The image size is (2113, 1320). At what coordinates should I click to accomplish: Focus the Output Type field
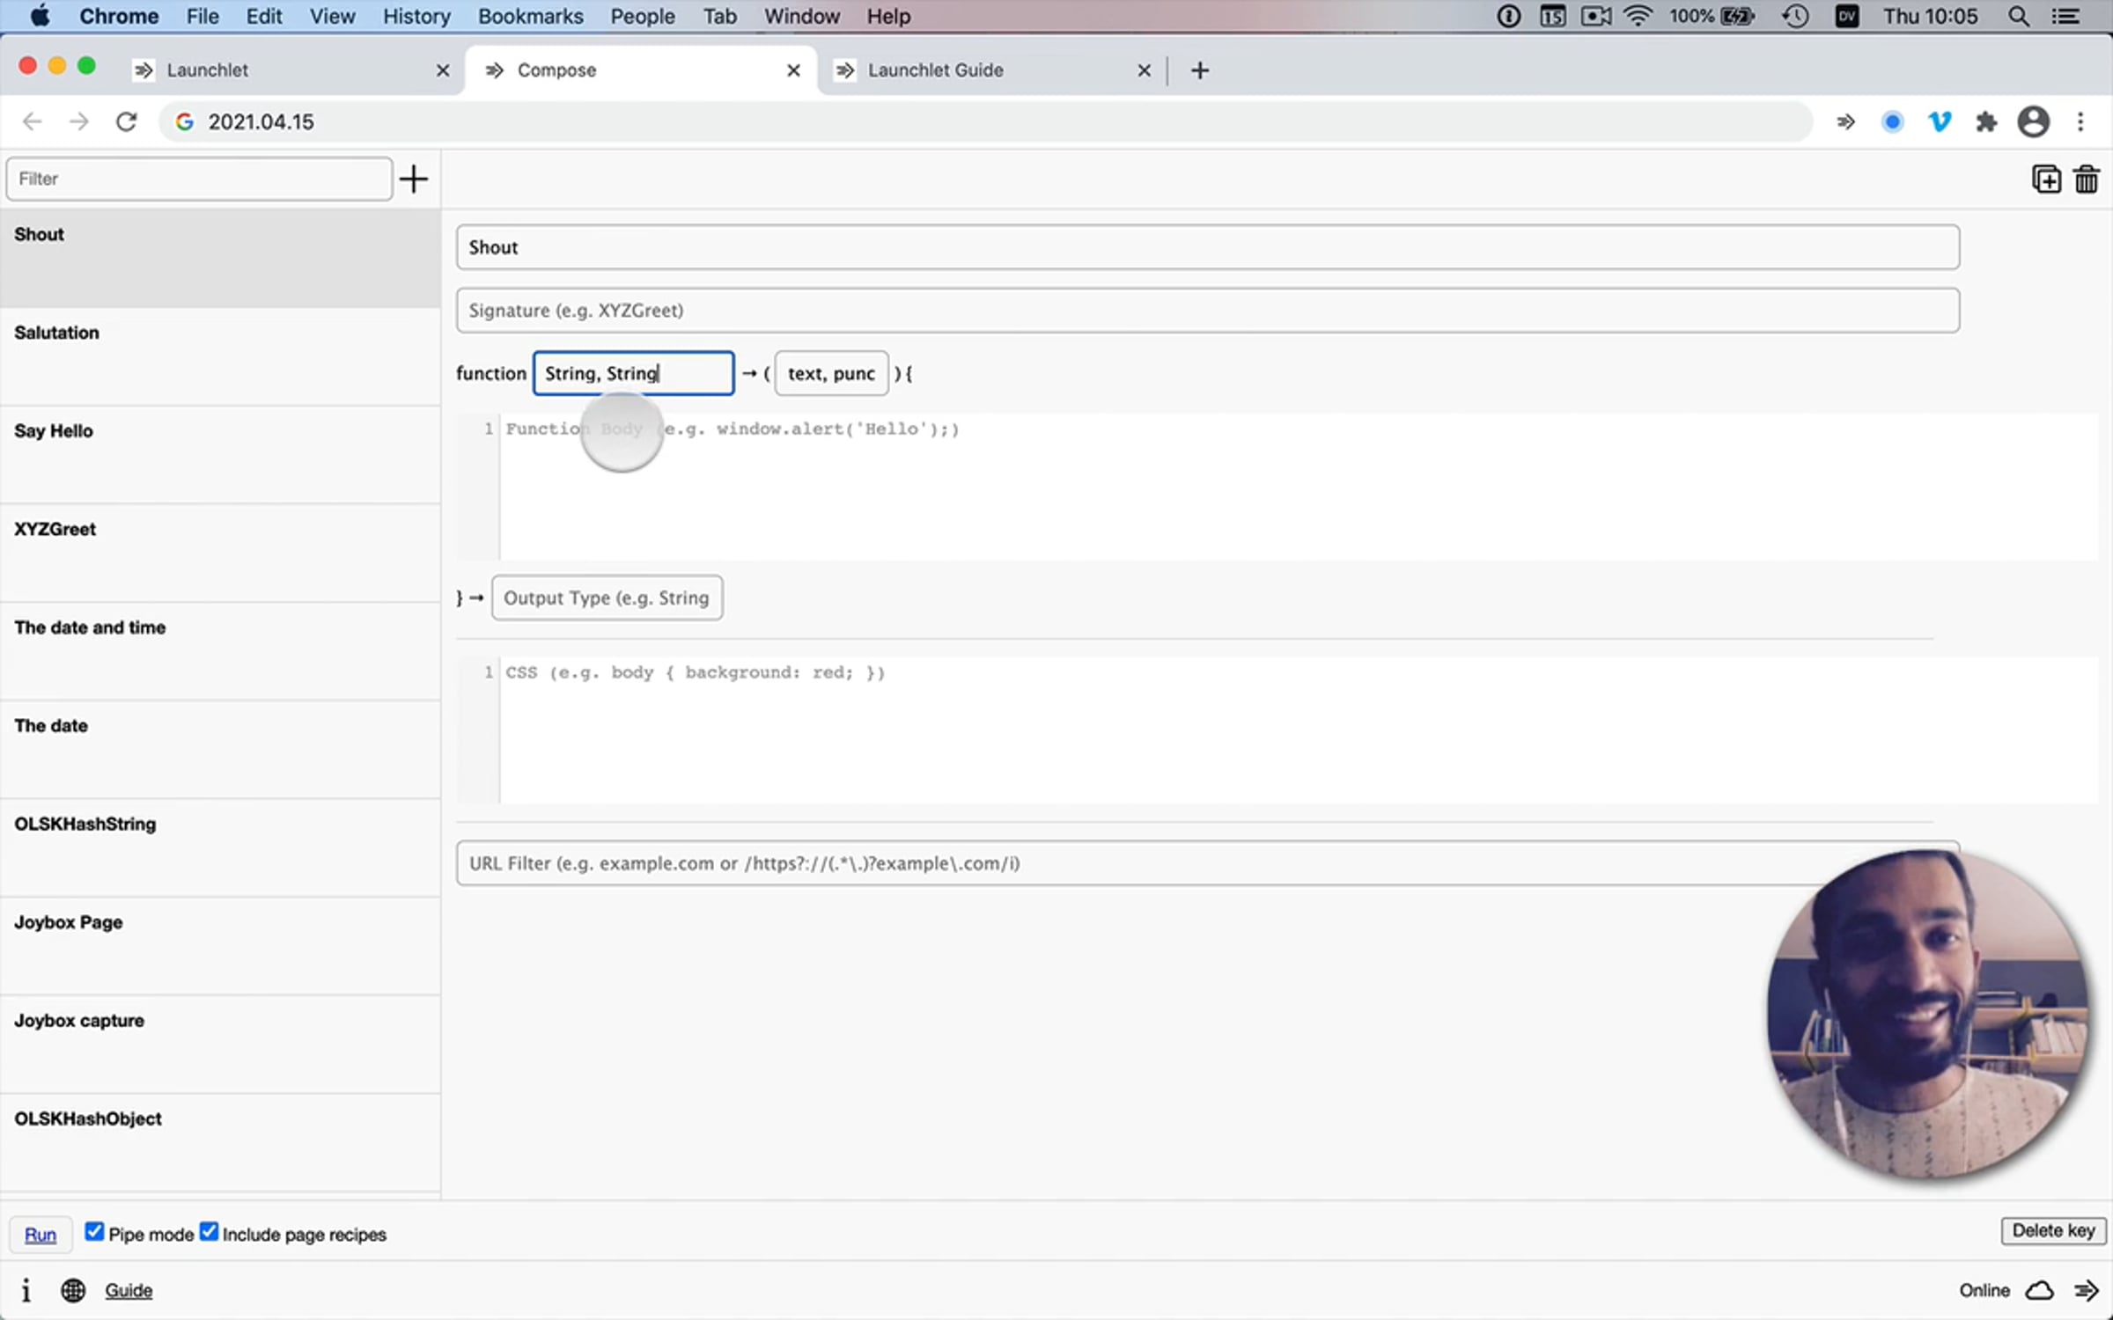[607, 598]
